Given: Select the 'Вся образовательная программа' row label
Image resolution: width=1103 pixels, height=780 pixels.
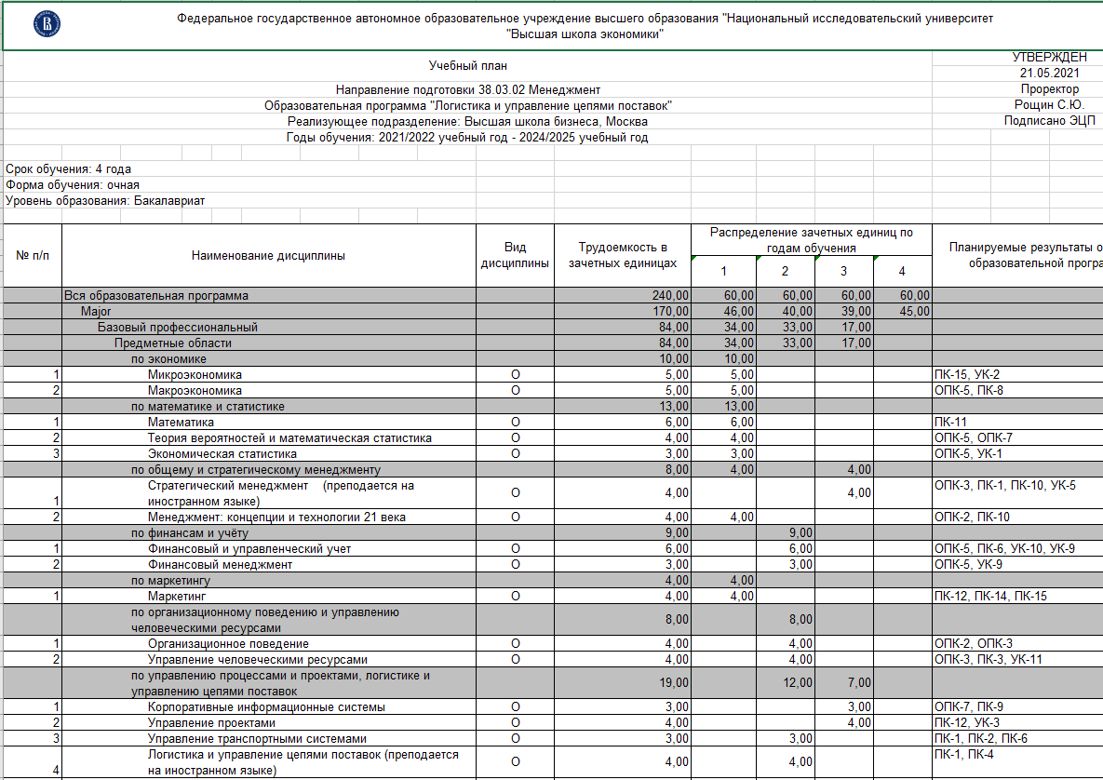Looking at the screenshot, I should [x=156, y=295].
